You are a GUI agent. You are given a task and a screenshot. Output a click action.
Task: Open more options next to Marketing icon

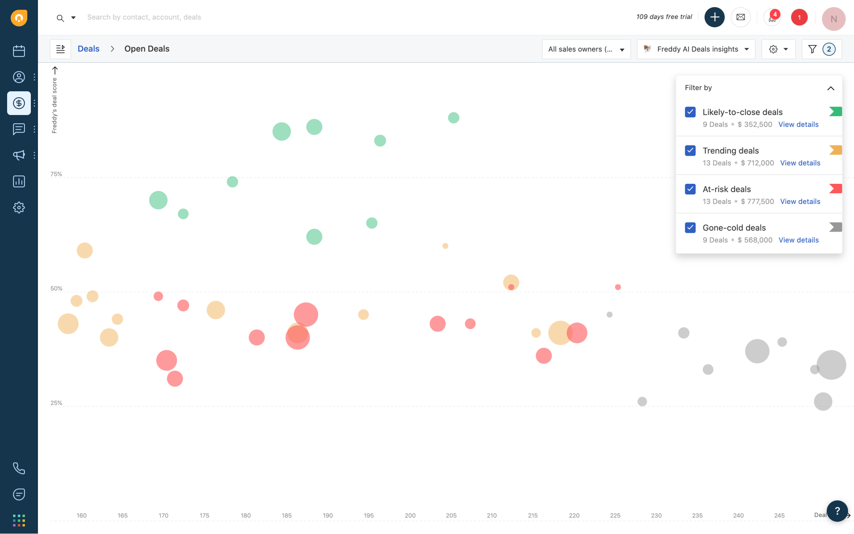click(x=34, y=155)
